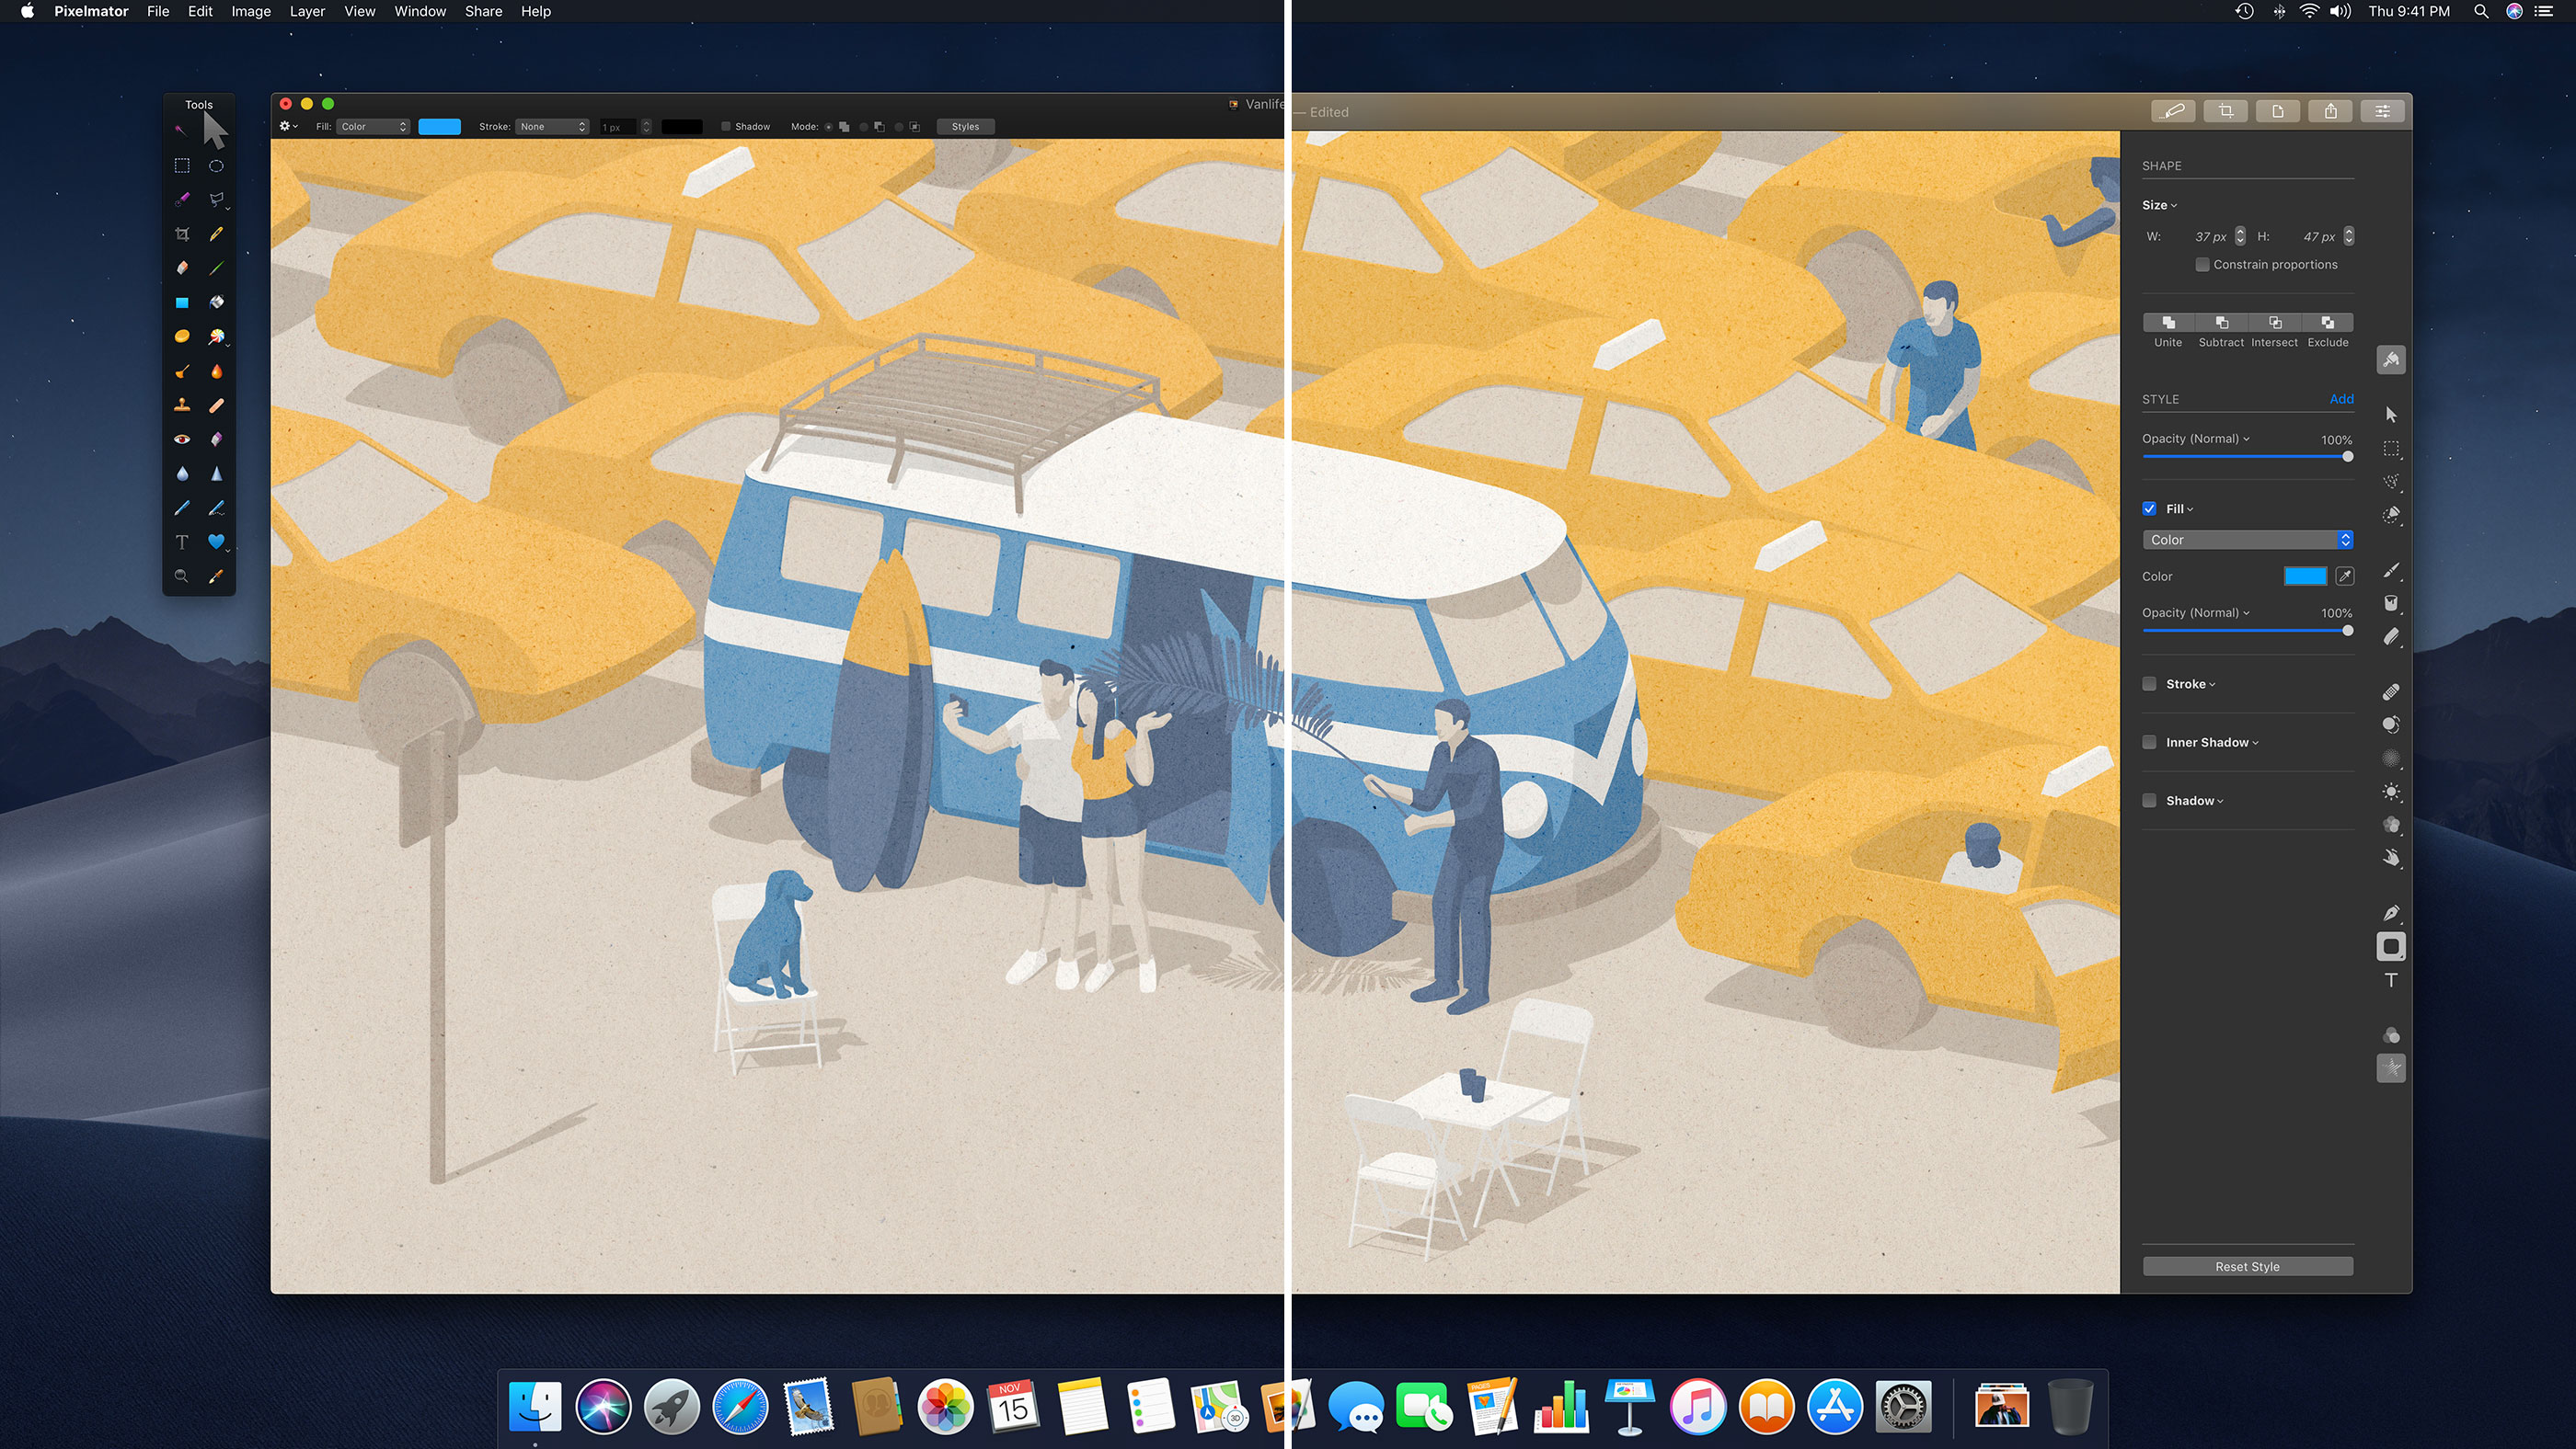Screen dimensions: 2576x1449
Task: Select the Brush tool
Action: tap(216, 267)
